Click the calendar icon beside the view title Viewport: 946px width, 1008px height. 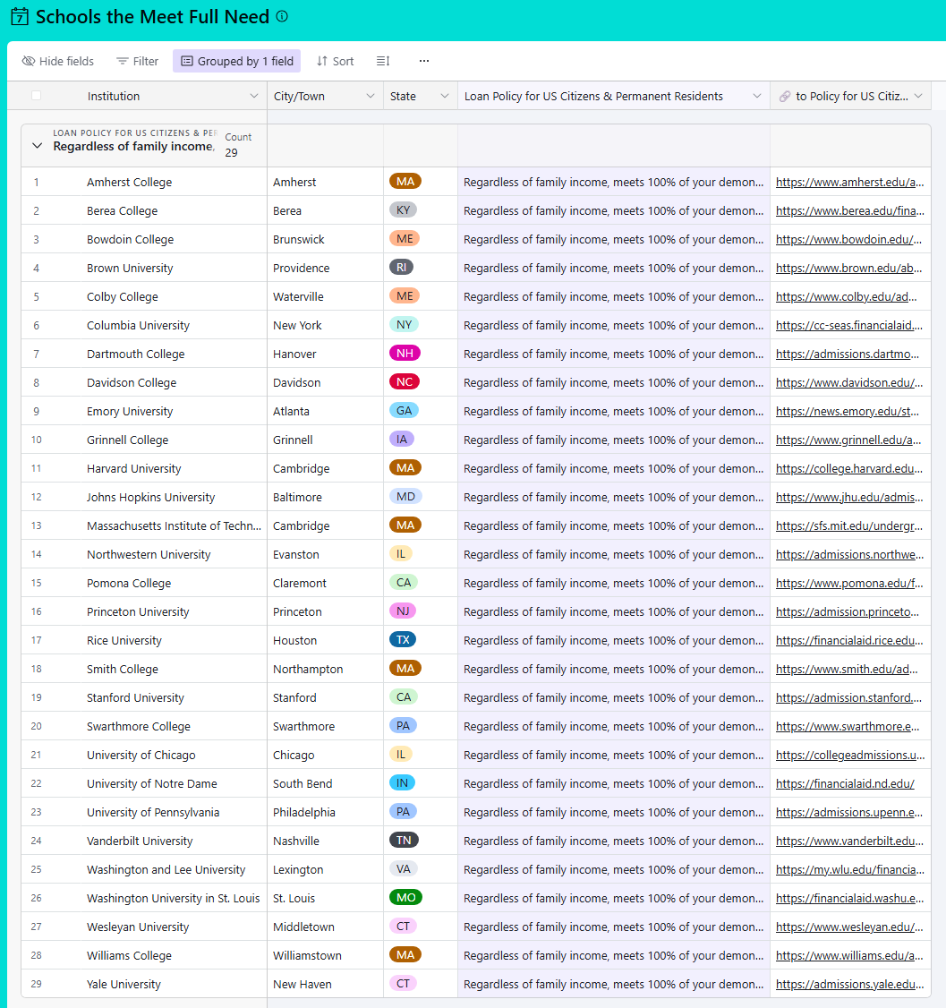point(20,17)
